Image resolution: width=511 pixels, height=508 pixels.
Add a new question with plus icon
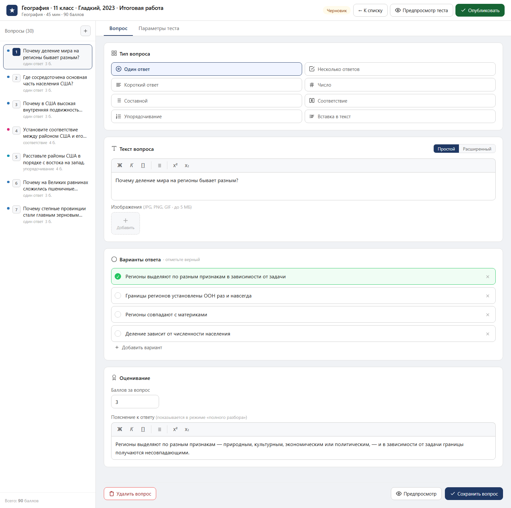(x=85, y=31)
